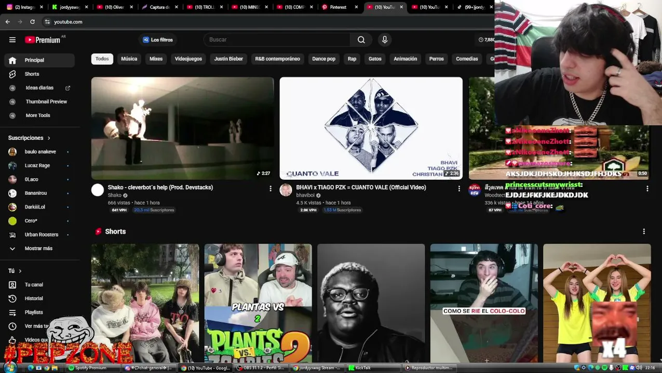Open Principal home in sidebar

click(x=39, y=60)
